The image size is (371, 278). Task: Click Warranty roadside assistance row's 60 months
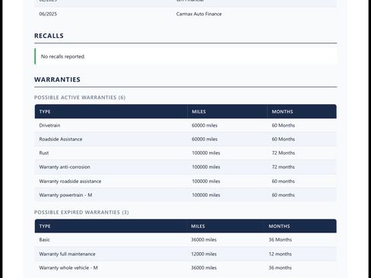pos(283,182)
